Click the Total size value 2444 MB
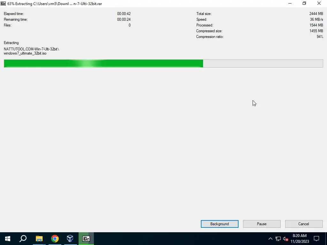This screenshot has height=245, width=327. [316, 14]
